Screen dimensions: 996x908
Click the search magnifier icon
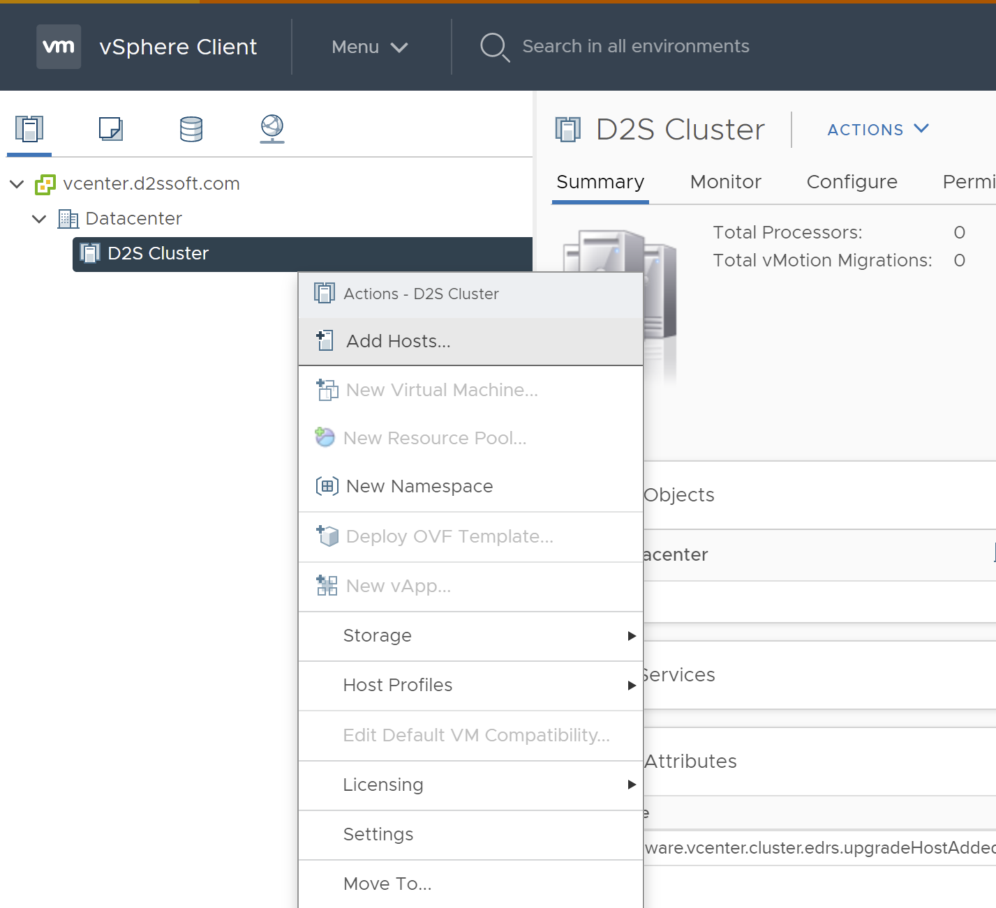[494, 47]
